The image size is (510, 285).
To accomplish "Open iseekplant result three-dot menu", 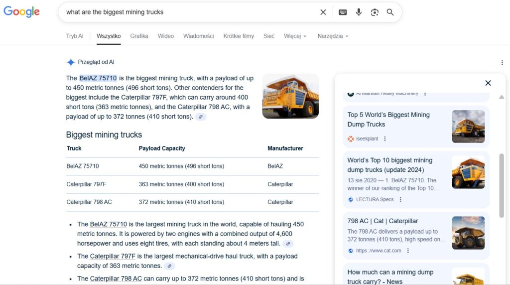I will coord(385,139).
